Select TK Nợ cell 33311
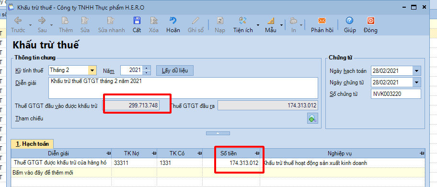Image resolution: width=437 pixels, height=187 pixels. pyautogui.click(x=135, y=163)
